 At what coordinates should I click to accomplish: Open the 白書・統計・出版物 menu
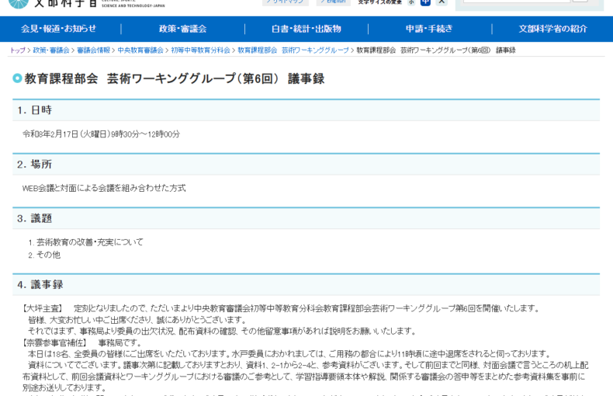(x=306, y=29)
